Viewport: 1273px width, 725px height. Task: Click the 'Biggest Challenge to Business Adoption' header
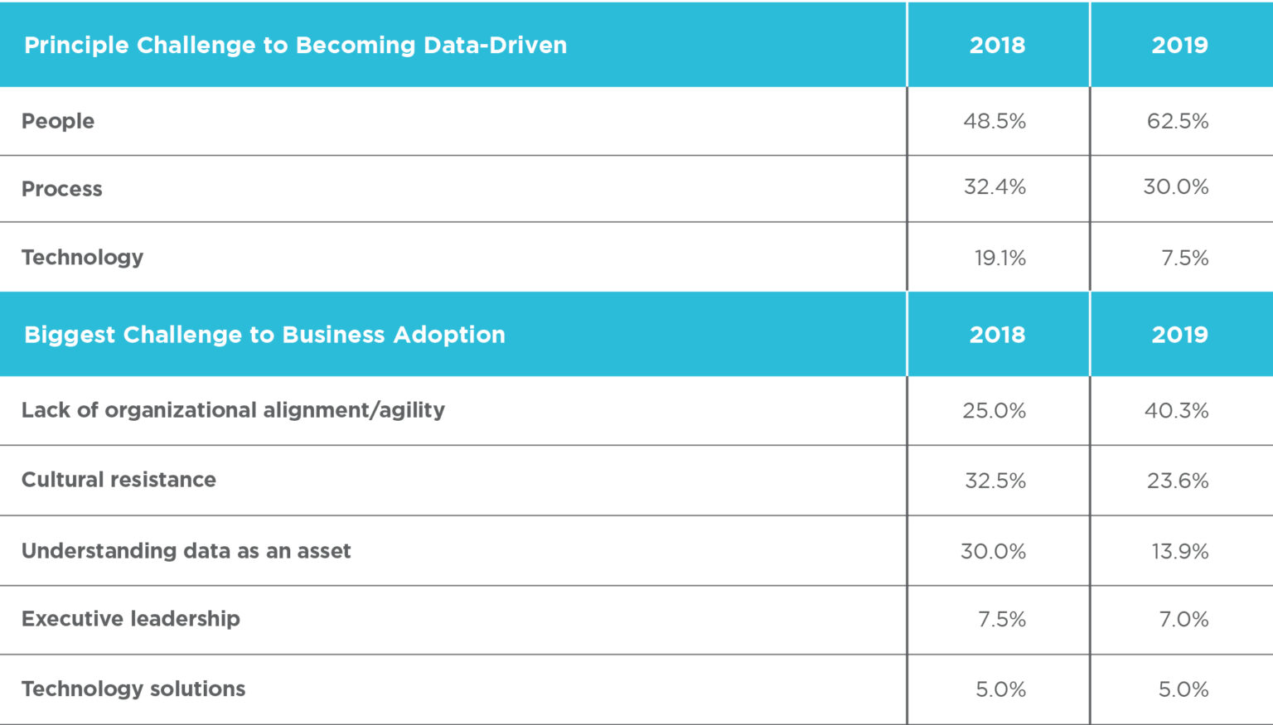click(264, 335)
